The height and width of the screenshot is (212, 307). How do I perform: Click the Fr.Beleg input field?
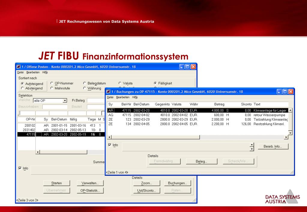(96, 100)
